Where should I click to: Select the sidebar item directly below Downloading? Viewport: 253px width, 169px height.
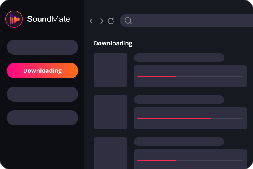[42, 94]
